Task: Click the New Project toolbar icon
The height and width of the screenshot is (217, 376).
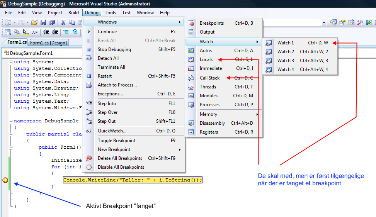Action: [8, 22]
